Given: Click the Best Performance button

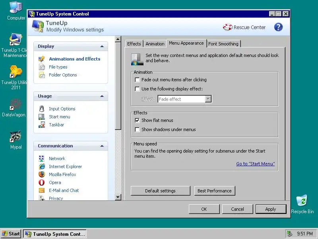Looking at the screenshot, I should 215,191.
